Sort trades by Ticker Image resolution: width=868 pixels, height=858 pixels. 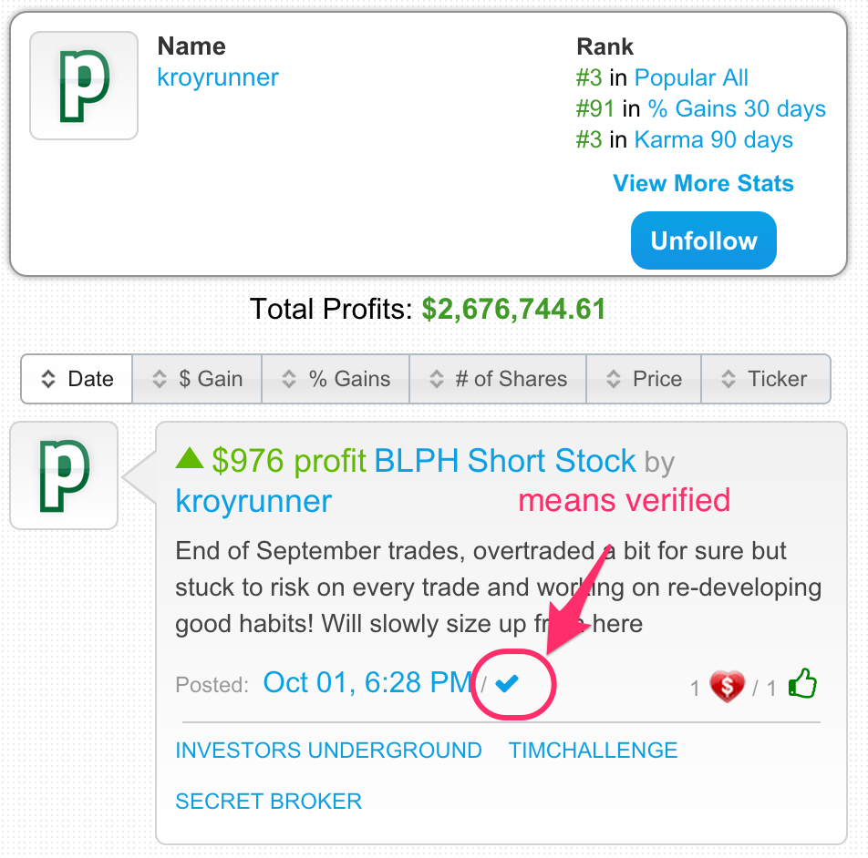click(x=765, y=379)
